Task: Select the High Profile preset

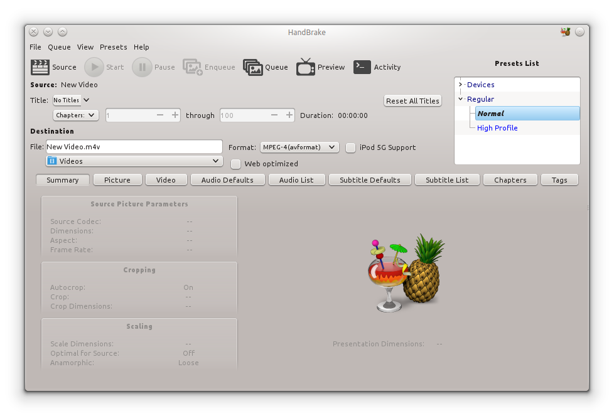Action: pos(497,128)
